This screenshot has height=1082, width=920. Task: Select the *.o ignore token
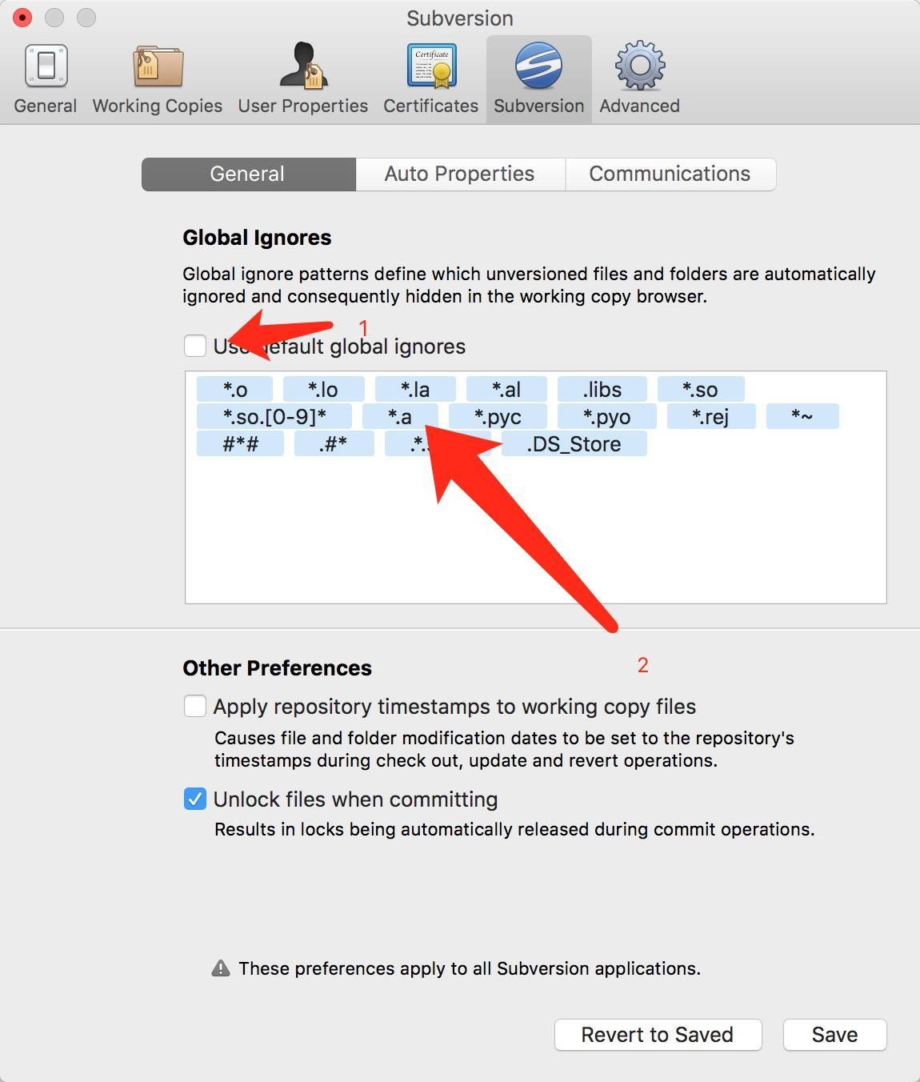coord(235,390)
